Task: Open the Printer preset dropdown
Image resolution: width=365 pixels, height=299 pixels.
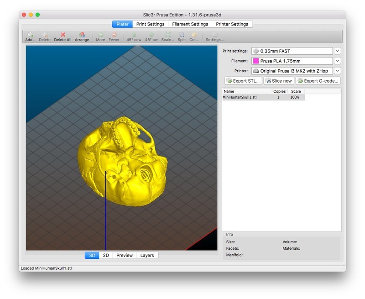Action: [338, 71]
